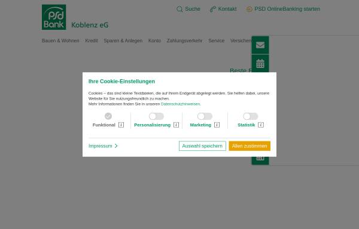This screenshot has width=359, height=229.
Task: Show info for the Funktional cookies
Action: 121,125
